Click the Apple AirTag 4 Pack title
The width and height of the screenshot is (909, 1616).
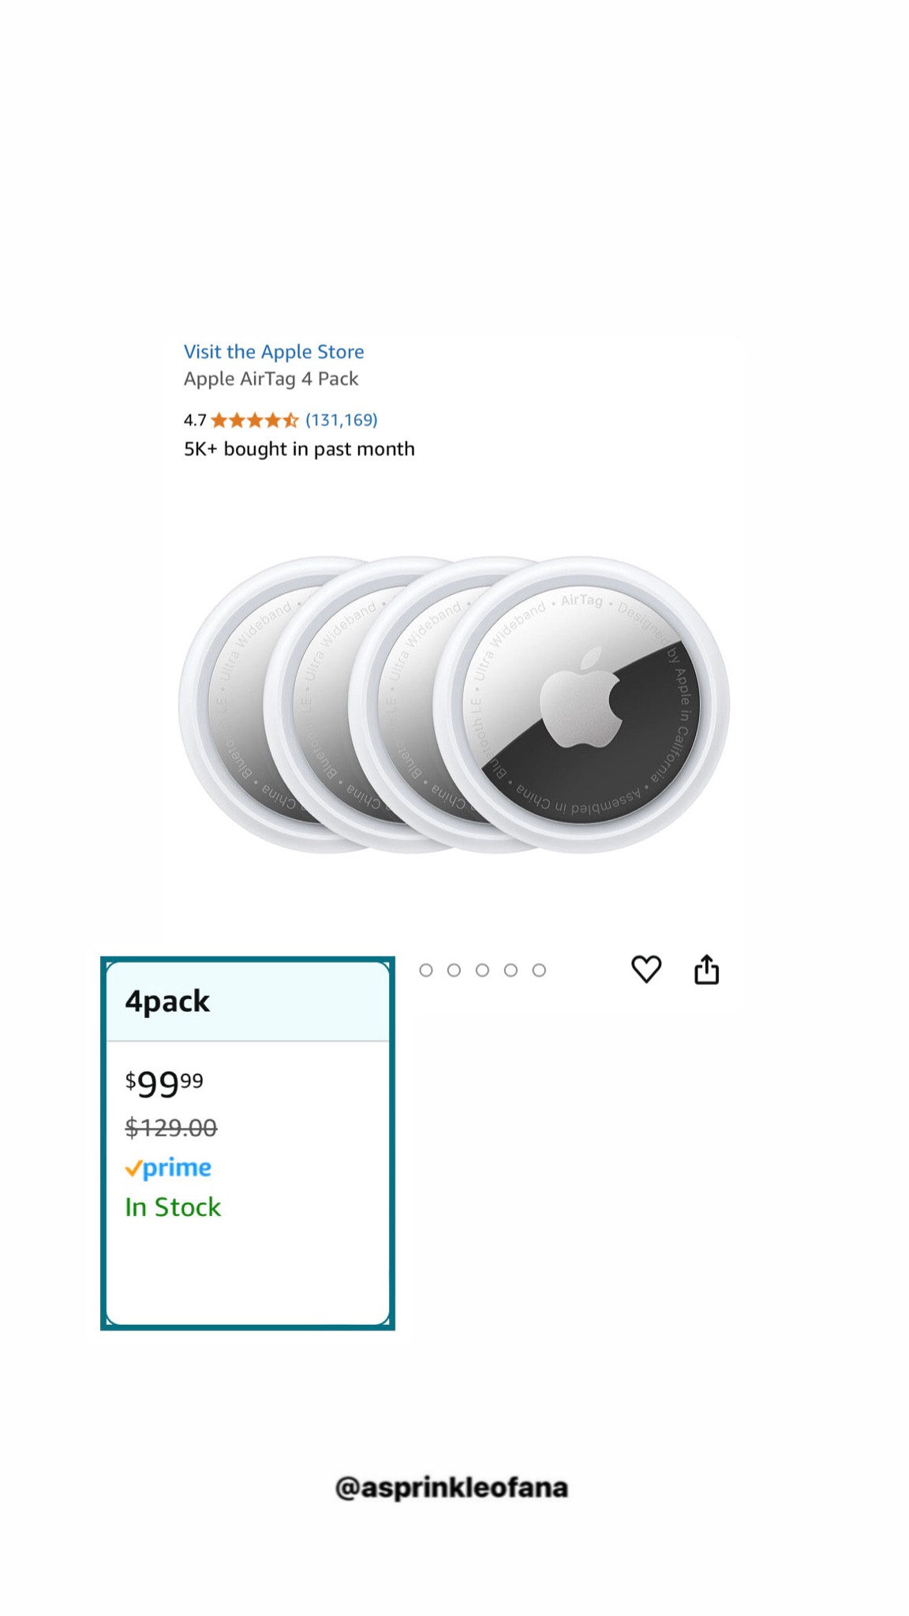coord(270,380)
